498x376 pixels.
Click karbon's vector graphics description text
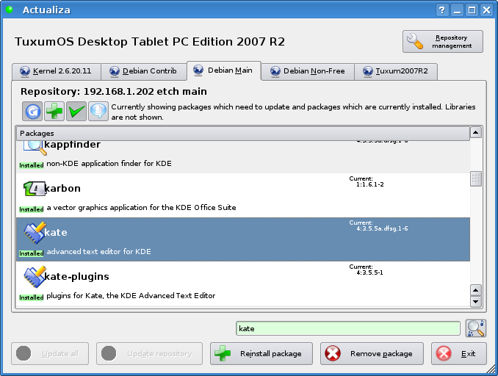point(141,207)
